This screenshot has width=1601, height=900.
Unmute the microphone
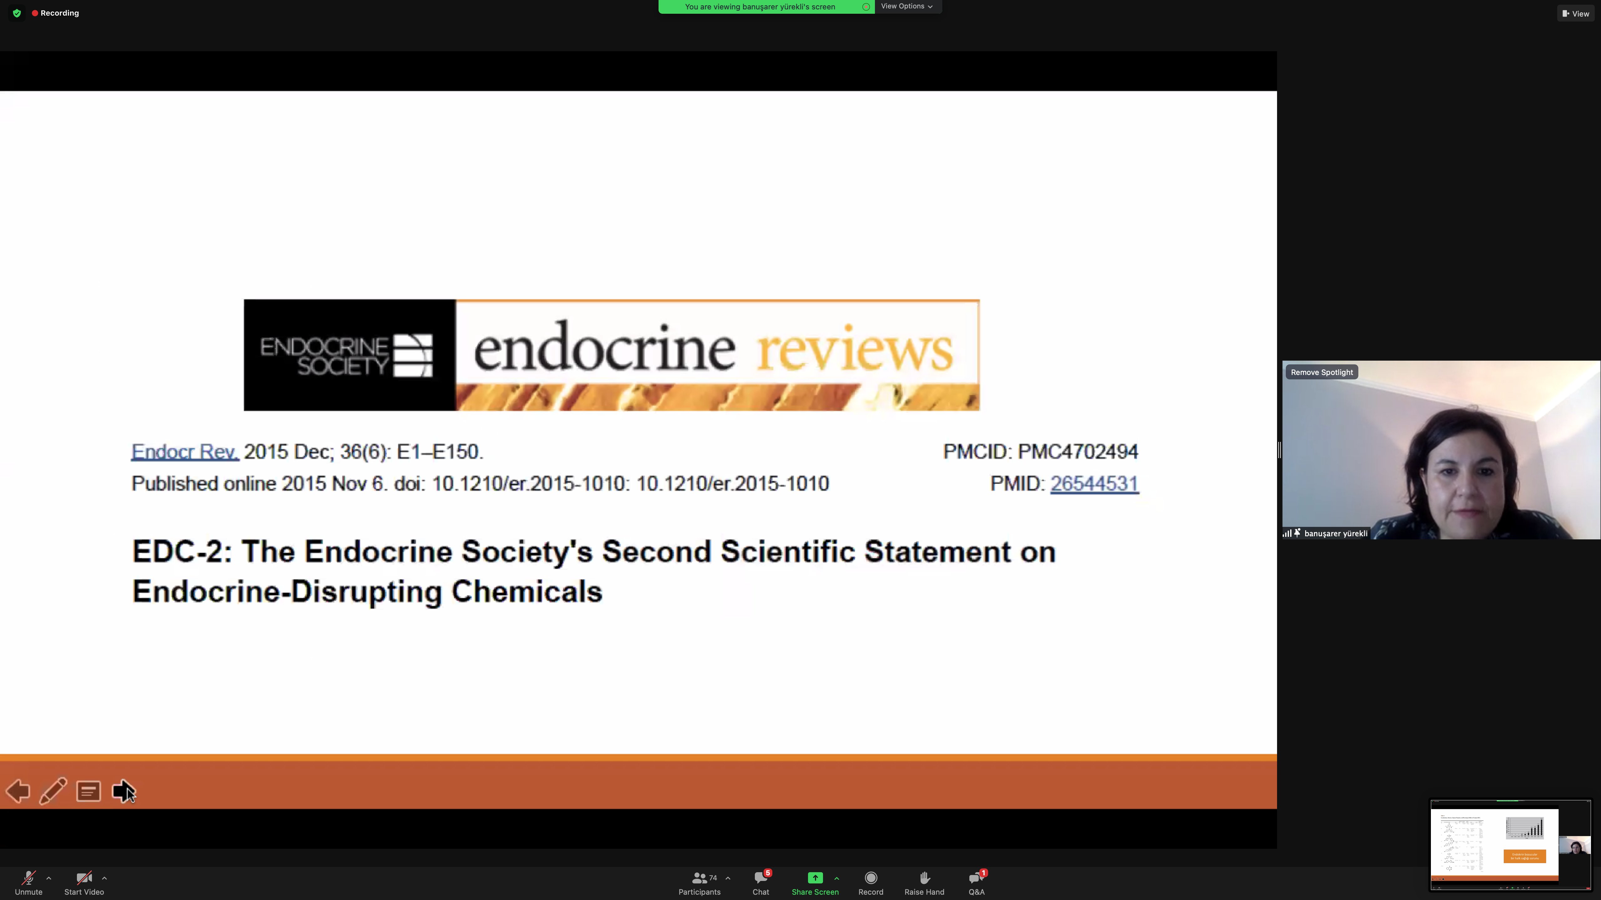tap(28, 883)
